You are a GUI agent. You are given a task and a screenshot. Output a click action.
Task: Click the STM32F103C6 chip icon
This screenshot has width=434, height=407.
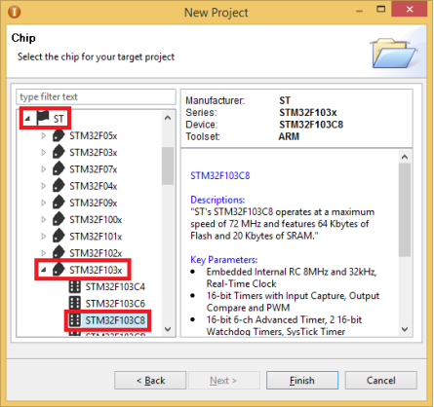click(x=75, y=303)
